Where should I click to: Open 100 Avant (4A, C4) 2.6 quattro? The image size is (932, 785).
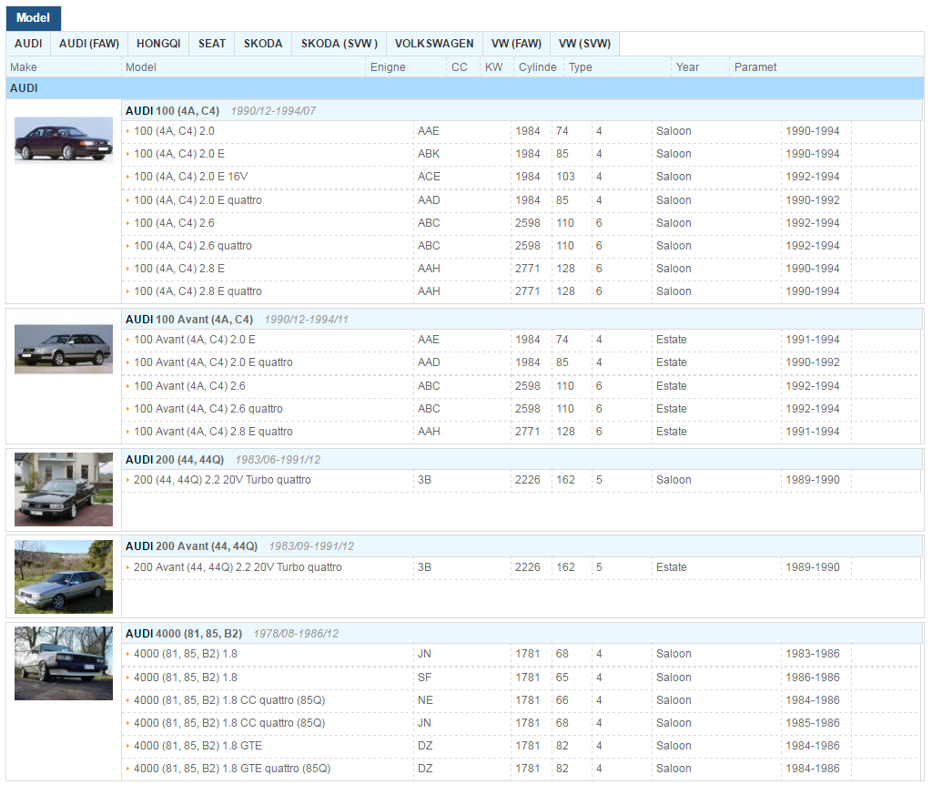pyautogui.click(x=208, y=409)
